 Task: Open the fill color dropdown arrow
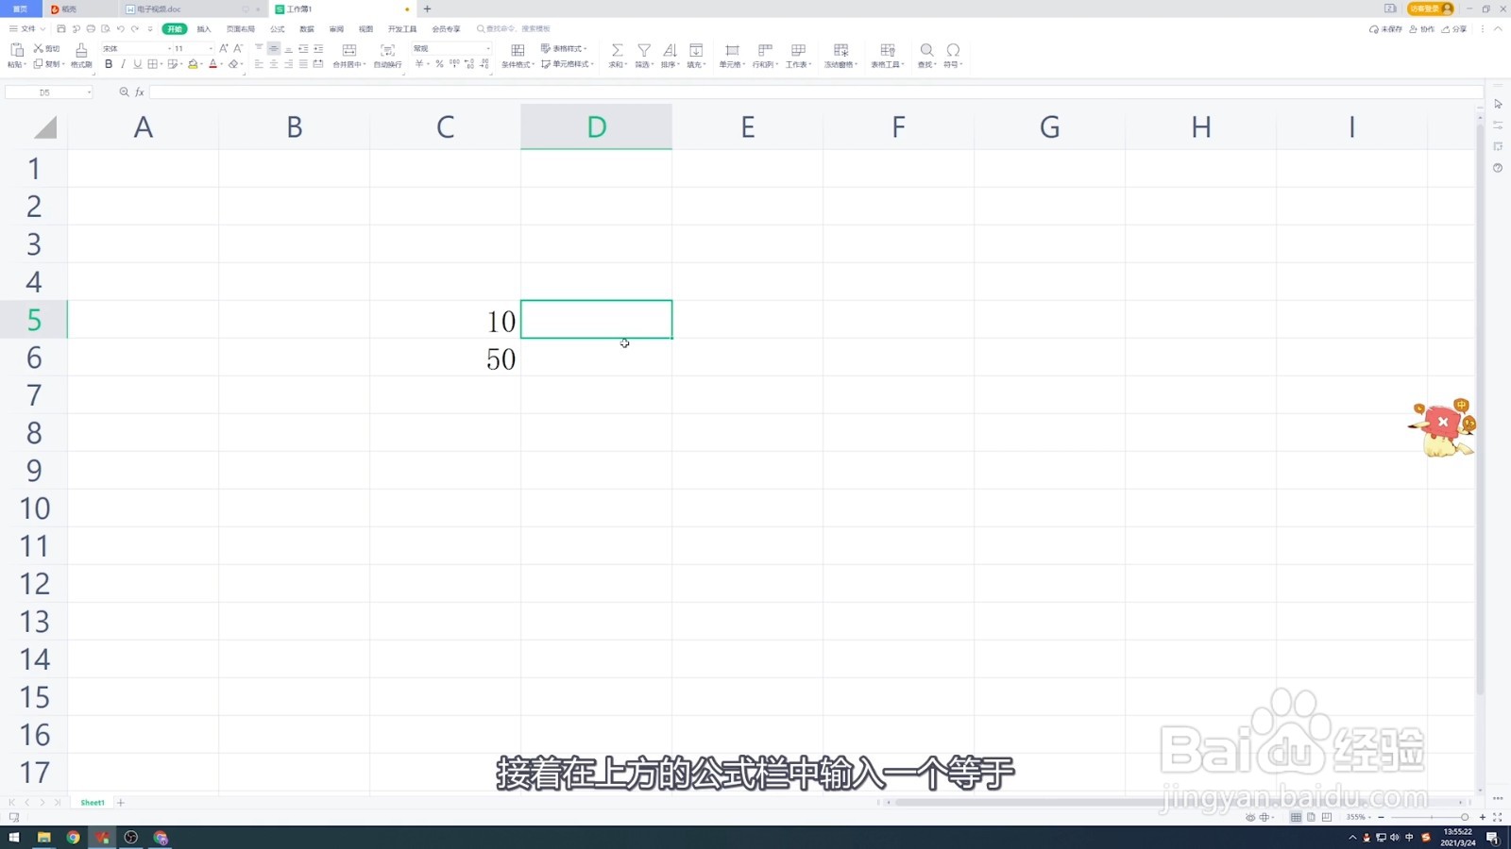coord(201,64)
